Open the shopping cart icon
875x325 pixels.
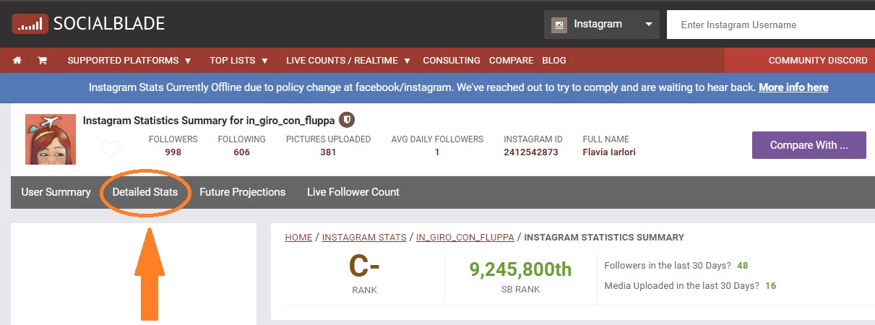pos(42,61)
